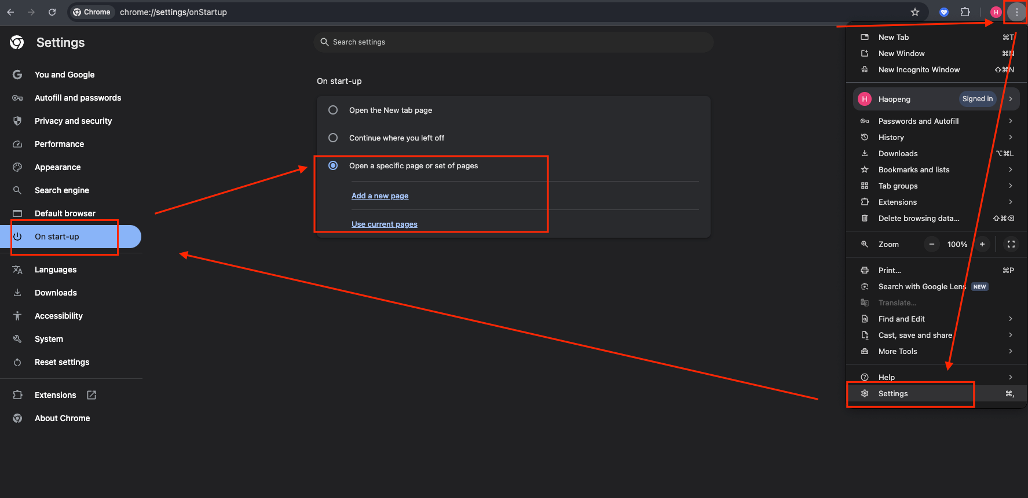Bookmark this page with the star icon
Viewport: 1028px width, 498px height.
[915, 12]
